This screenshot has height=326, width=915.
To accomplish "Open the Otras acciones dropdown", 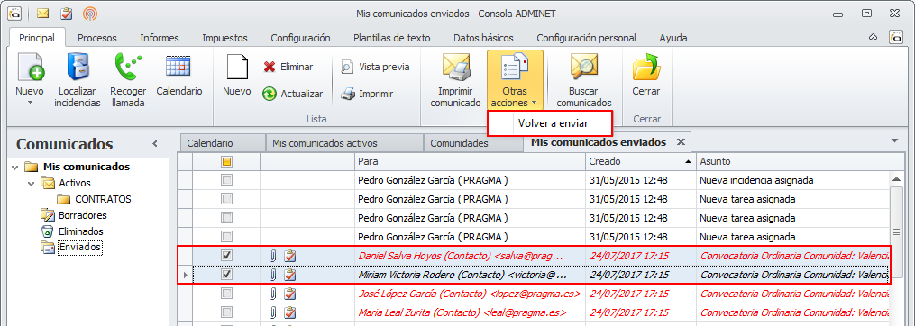I will [515, 80].
